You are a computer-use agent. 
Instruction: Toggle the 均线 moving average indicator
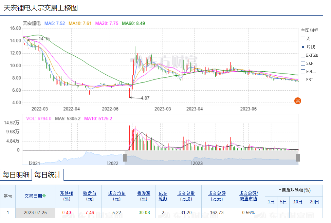click(x=303, y=47)
